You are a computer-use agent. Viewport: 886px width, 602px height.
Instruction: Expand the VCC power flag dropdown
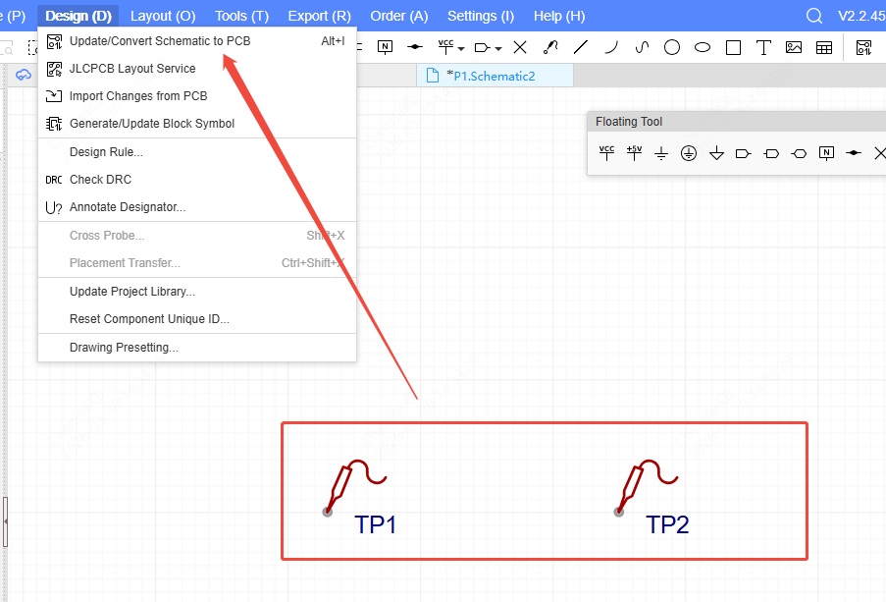point(462,48)
